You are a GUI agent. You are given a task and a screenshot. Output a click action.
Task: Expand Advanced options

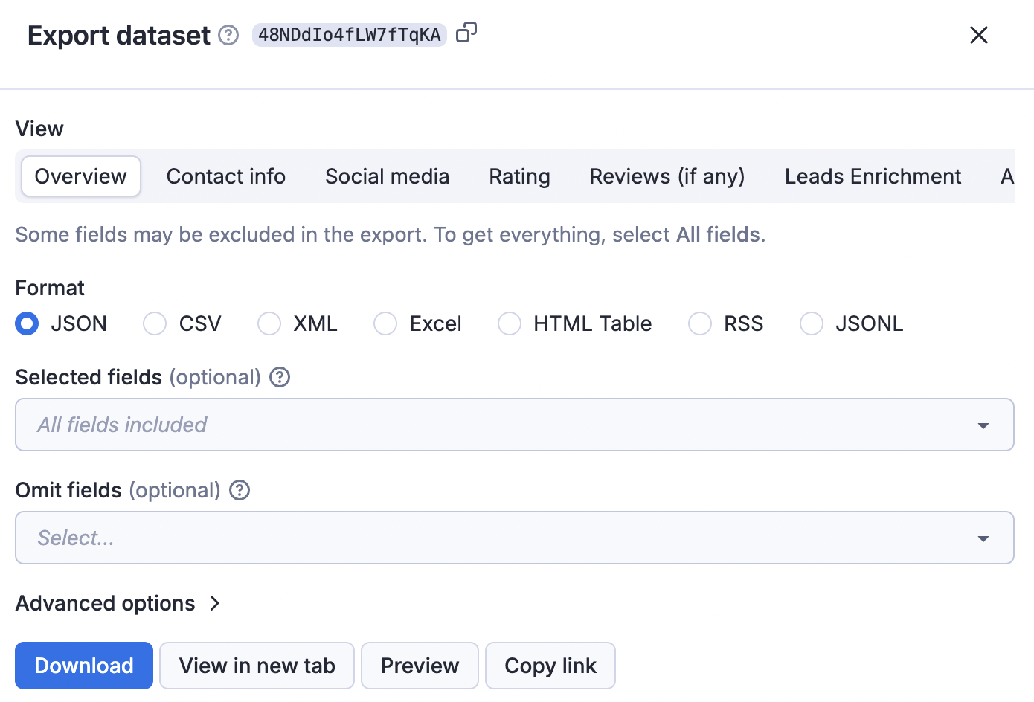click(x=118, y=603)
